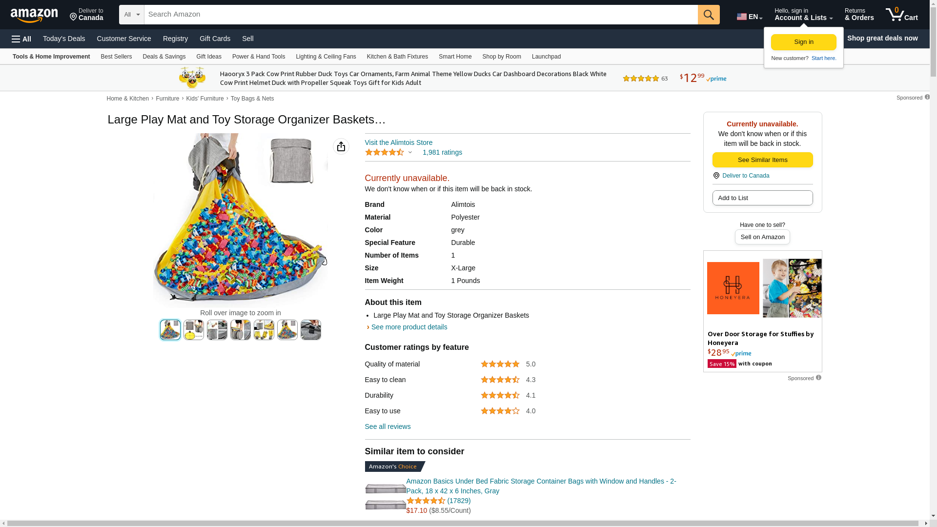Image resolution: width=937 pixels, height=527 pixels.
Task: Click the search magnifier button
Action: (x=709, y=15)
